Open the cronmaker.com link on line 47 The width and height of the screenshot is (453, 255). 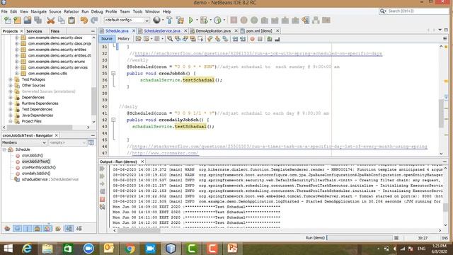tap(165, 153)
